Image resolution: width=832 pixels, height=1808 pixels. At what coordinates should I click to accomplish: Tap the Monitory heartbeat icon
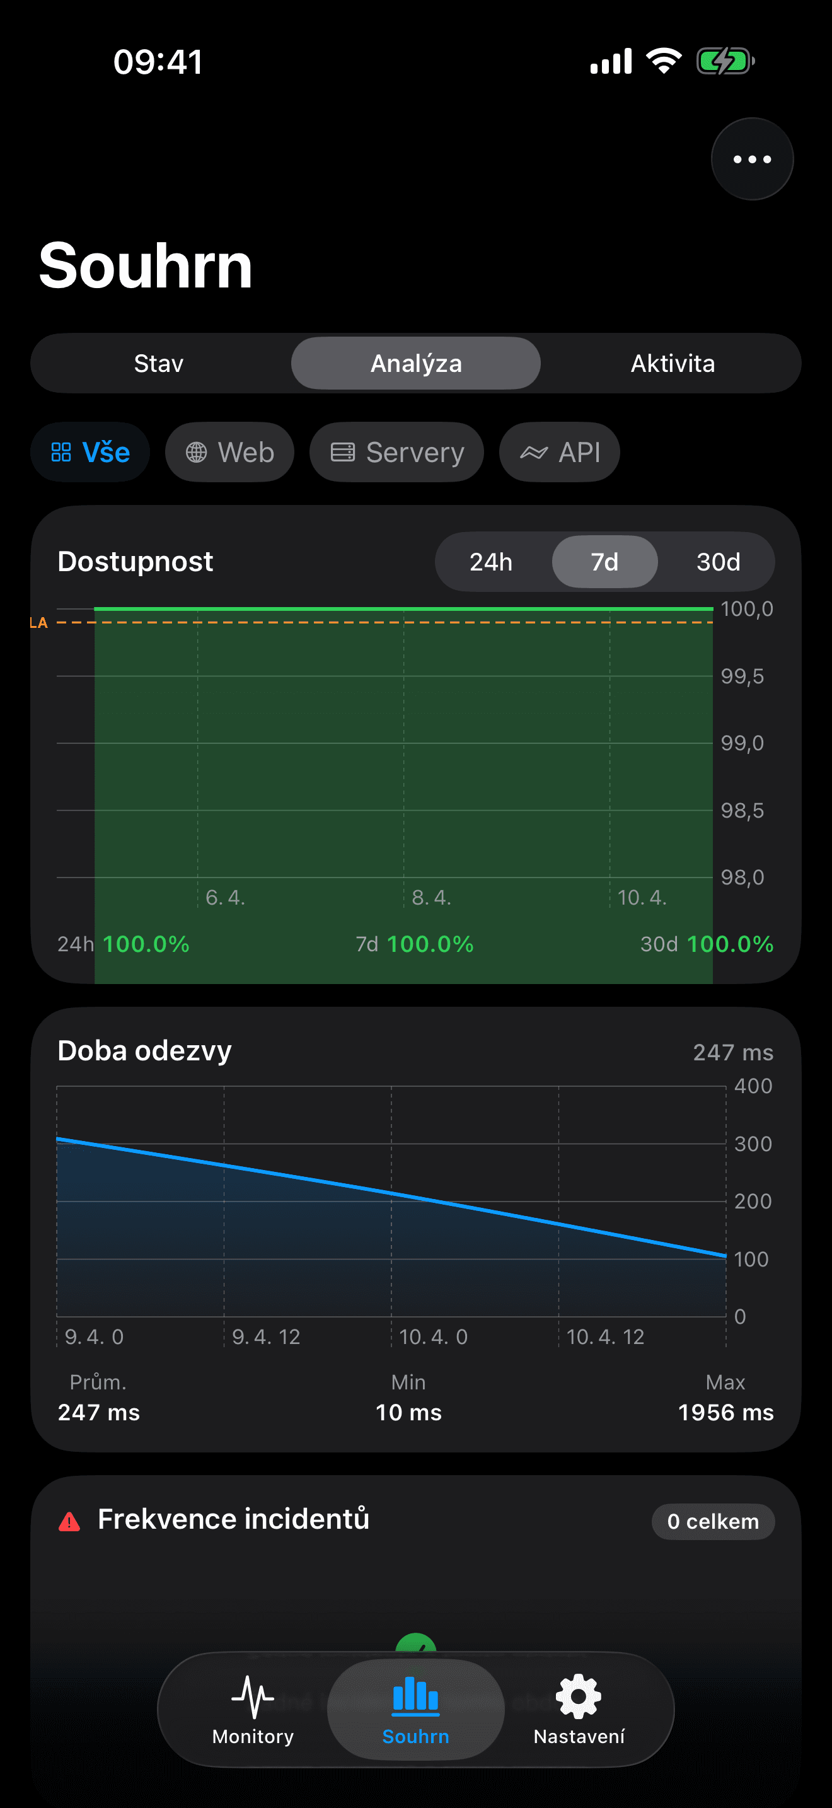[x=253, y=1697]
